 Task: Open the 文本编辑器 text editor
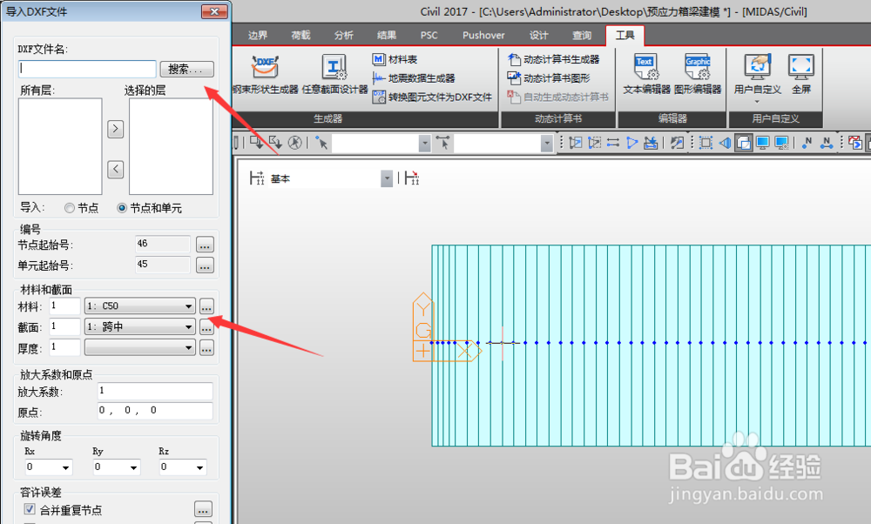[646, 74]
